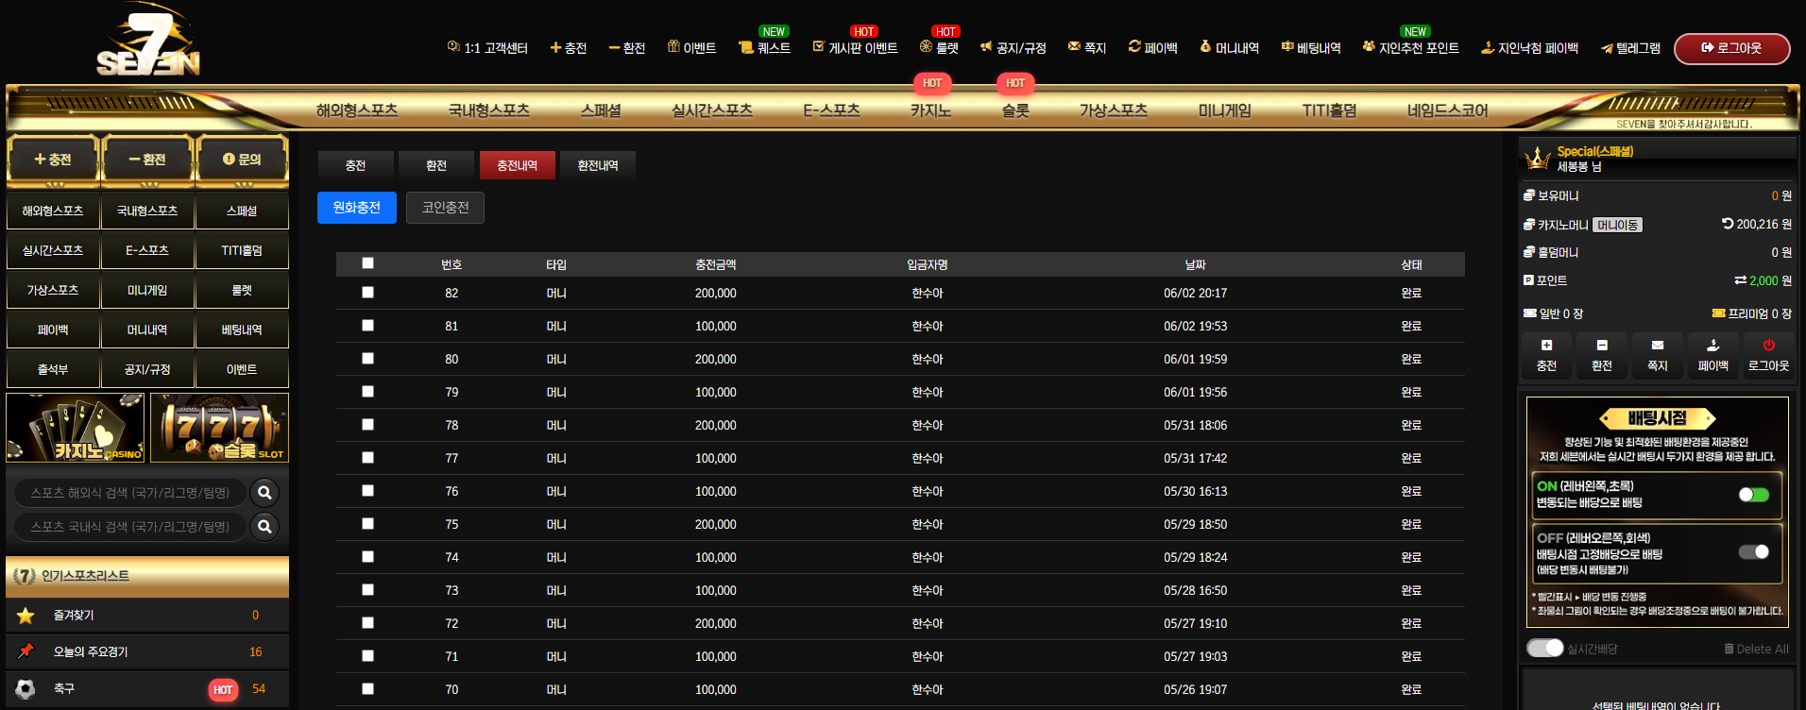The width and height of the screenshot is (1806, 710).
Task: Click the 쪽지 envelope icon in user panel
Action: [1658, 346]
